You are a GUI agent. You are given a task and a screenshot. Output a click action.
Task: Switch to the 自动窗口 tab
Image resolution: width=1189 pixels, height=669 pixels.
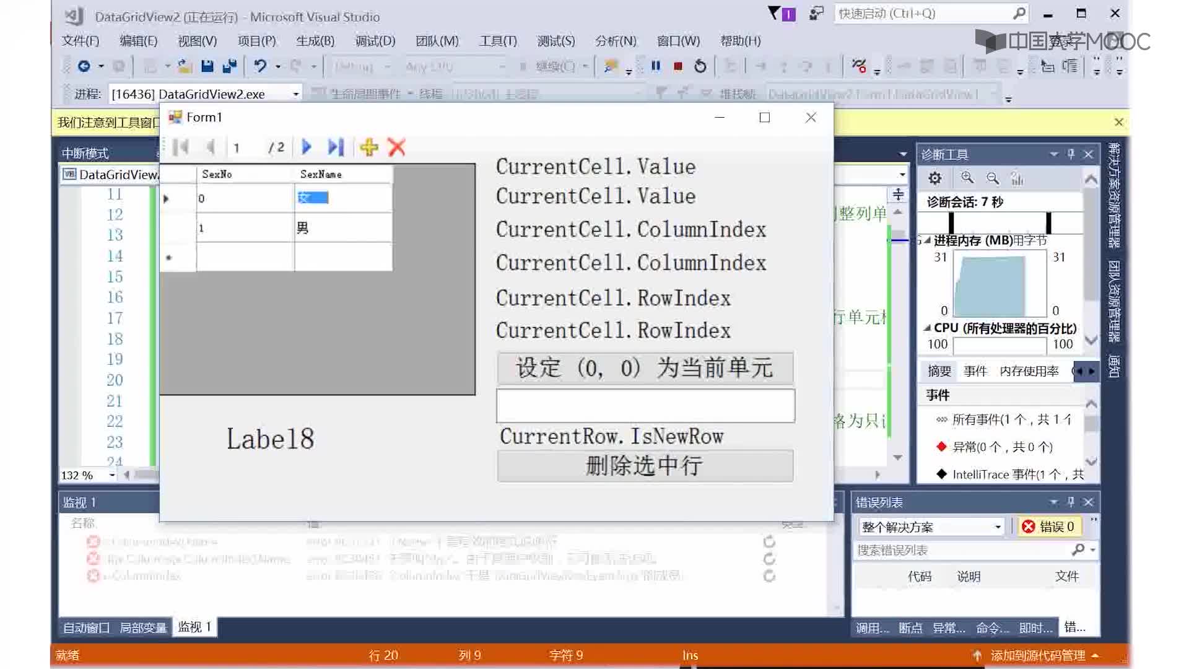[86, 627]
